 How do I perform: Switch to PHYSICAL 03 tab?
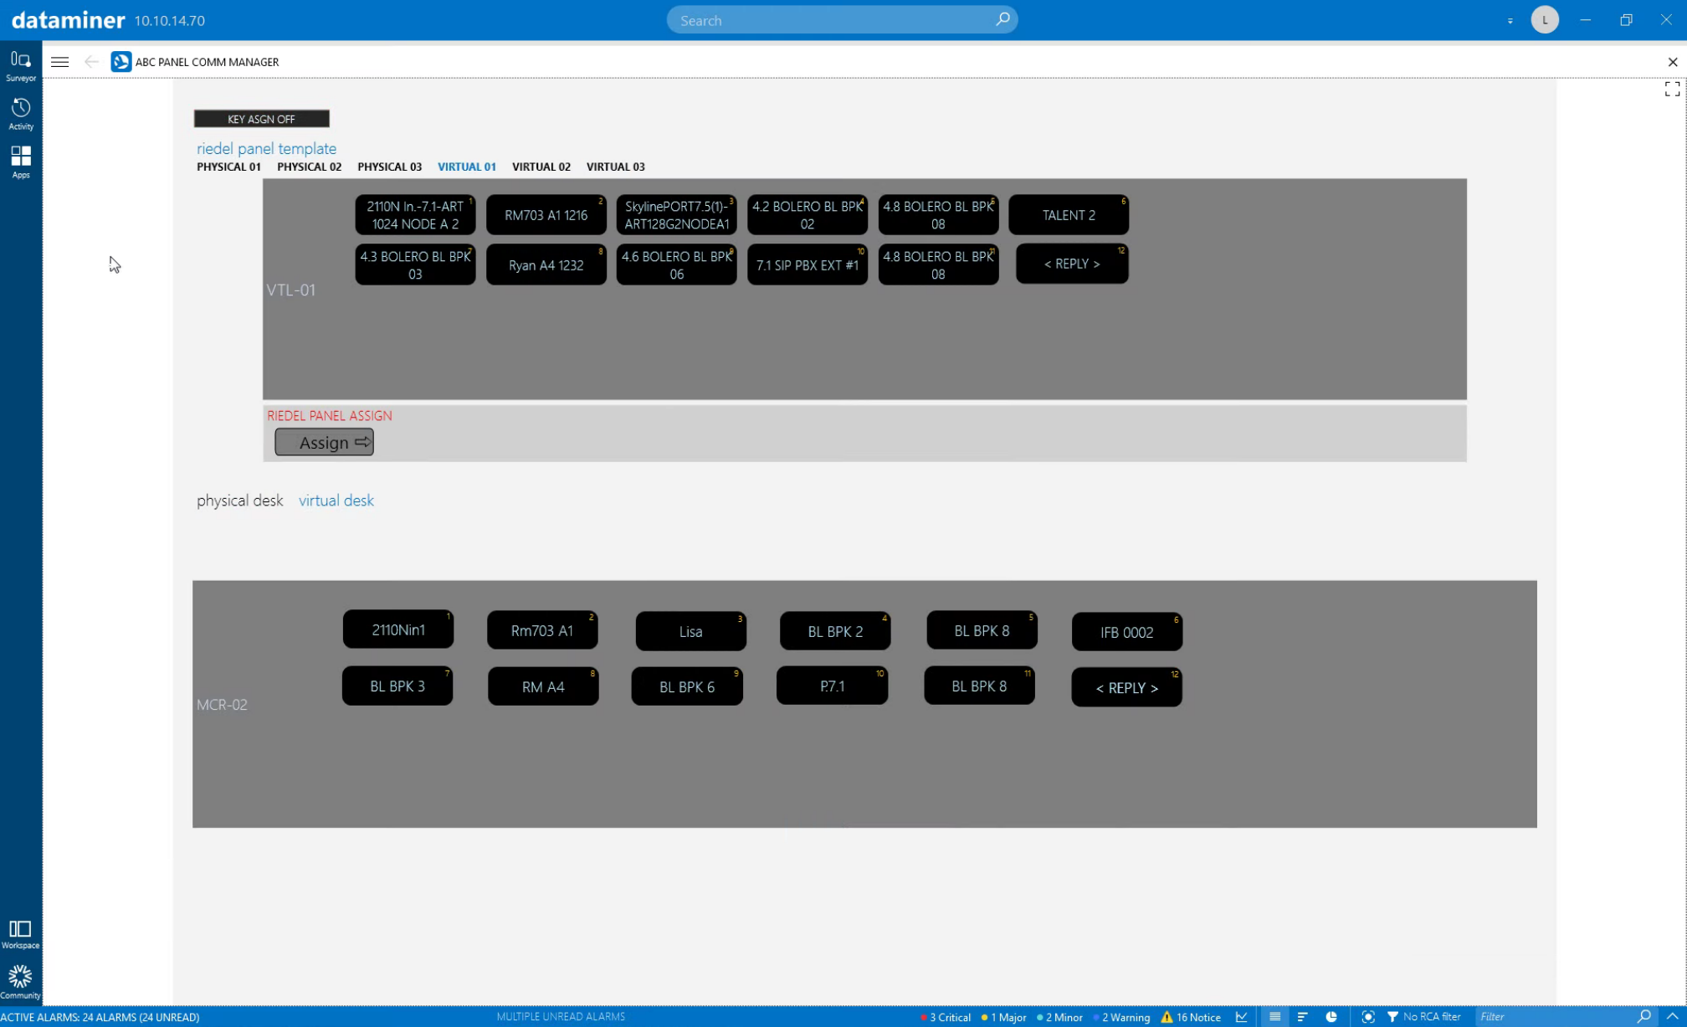(x=389, y=167)
